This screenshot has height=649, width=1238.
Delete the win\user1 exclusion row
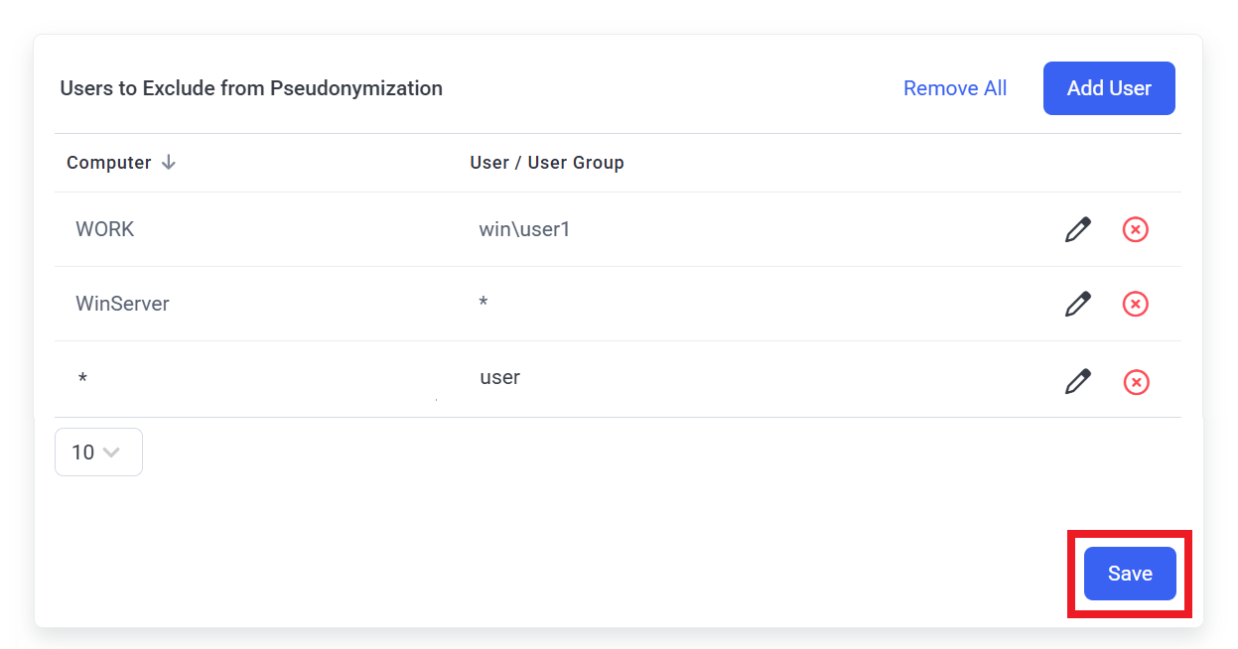[x=1135, y=229]
